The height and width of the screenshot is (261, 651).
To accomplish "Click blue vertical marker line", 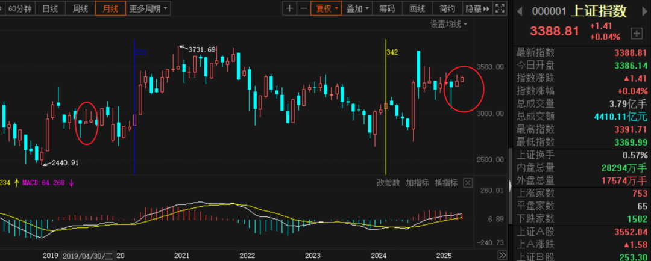I will 135,107.
